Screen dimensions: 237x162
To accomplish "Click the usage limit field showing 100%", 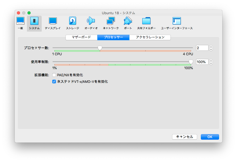I will tap(202, 62).
